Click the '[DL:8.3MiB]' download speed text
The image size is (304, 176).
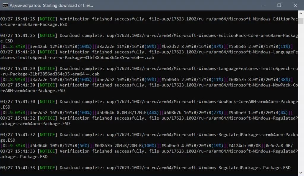14,47
